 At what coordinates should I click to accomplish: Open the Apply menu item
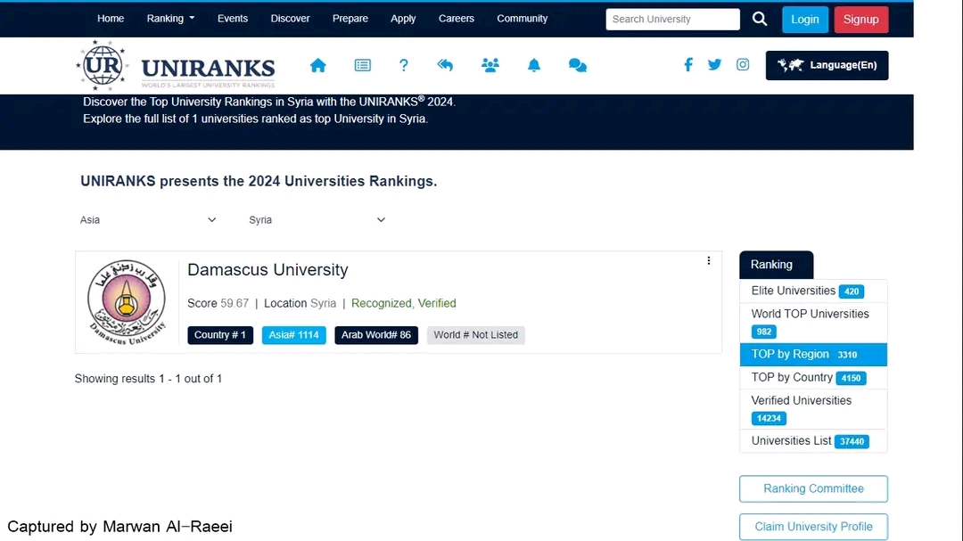tap(403, 19)
